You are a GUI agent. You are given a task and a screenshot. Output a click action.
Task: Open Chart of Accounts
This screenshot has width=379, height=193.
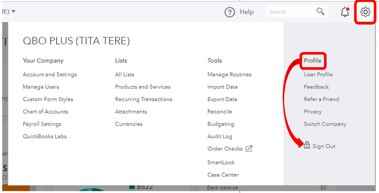click(x=45, y=111)
